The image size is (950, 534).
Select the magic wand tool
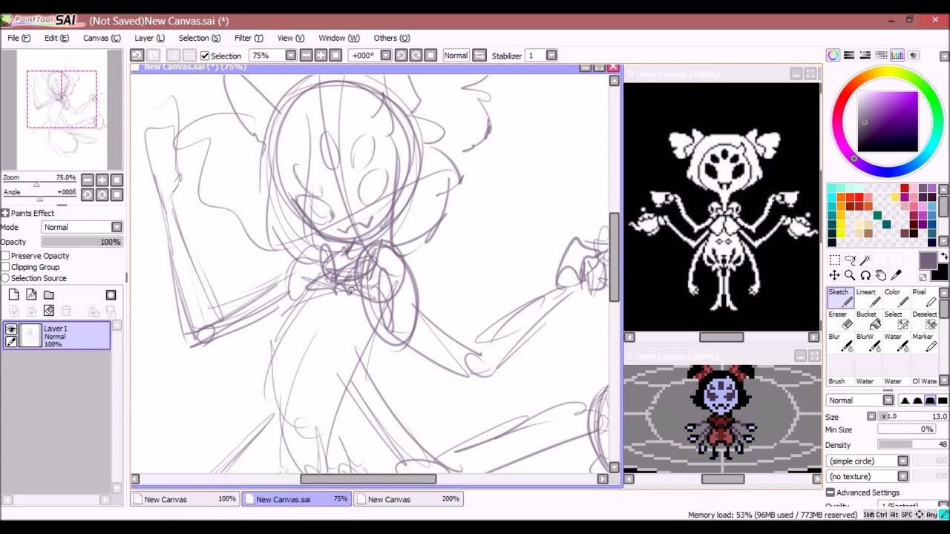(865, 260)
